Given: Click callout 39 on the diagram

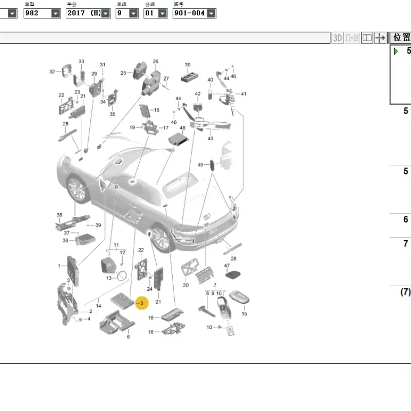Looking at the screenshot, I should point(98,225).
